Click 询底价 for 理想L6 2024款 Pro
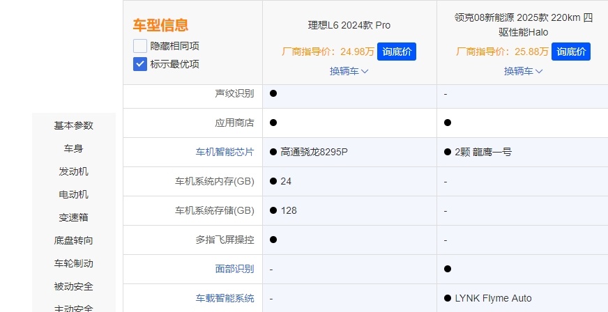 click(397, 52)
